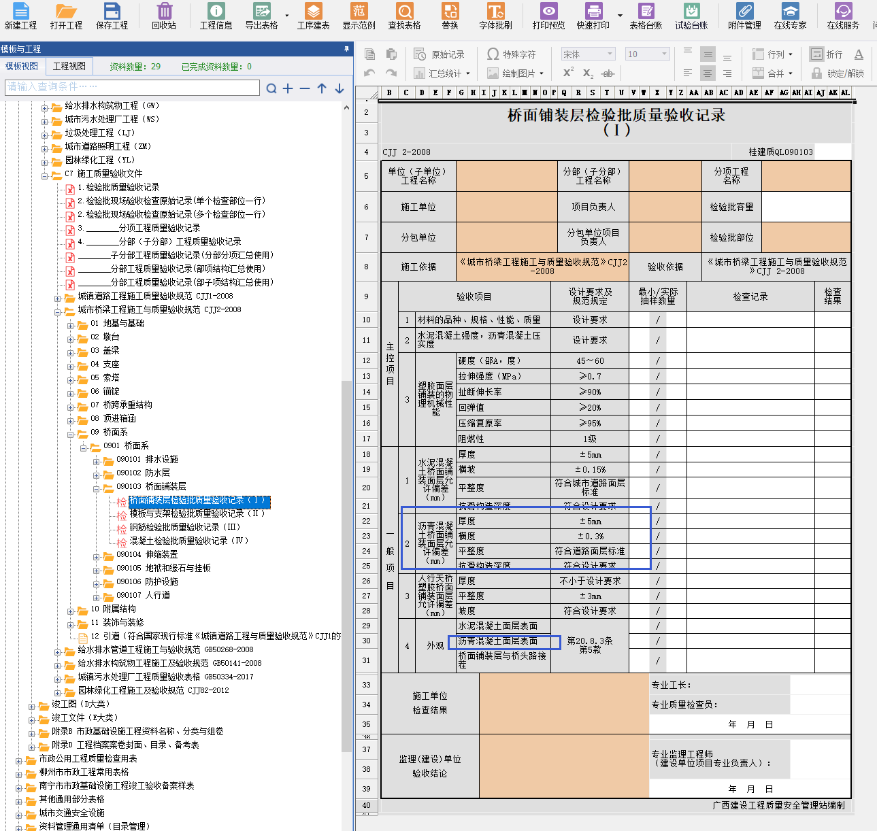Expand the 01 地基与基础 folder

click(x=71, y=326)
